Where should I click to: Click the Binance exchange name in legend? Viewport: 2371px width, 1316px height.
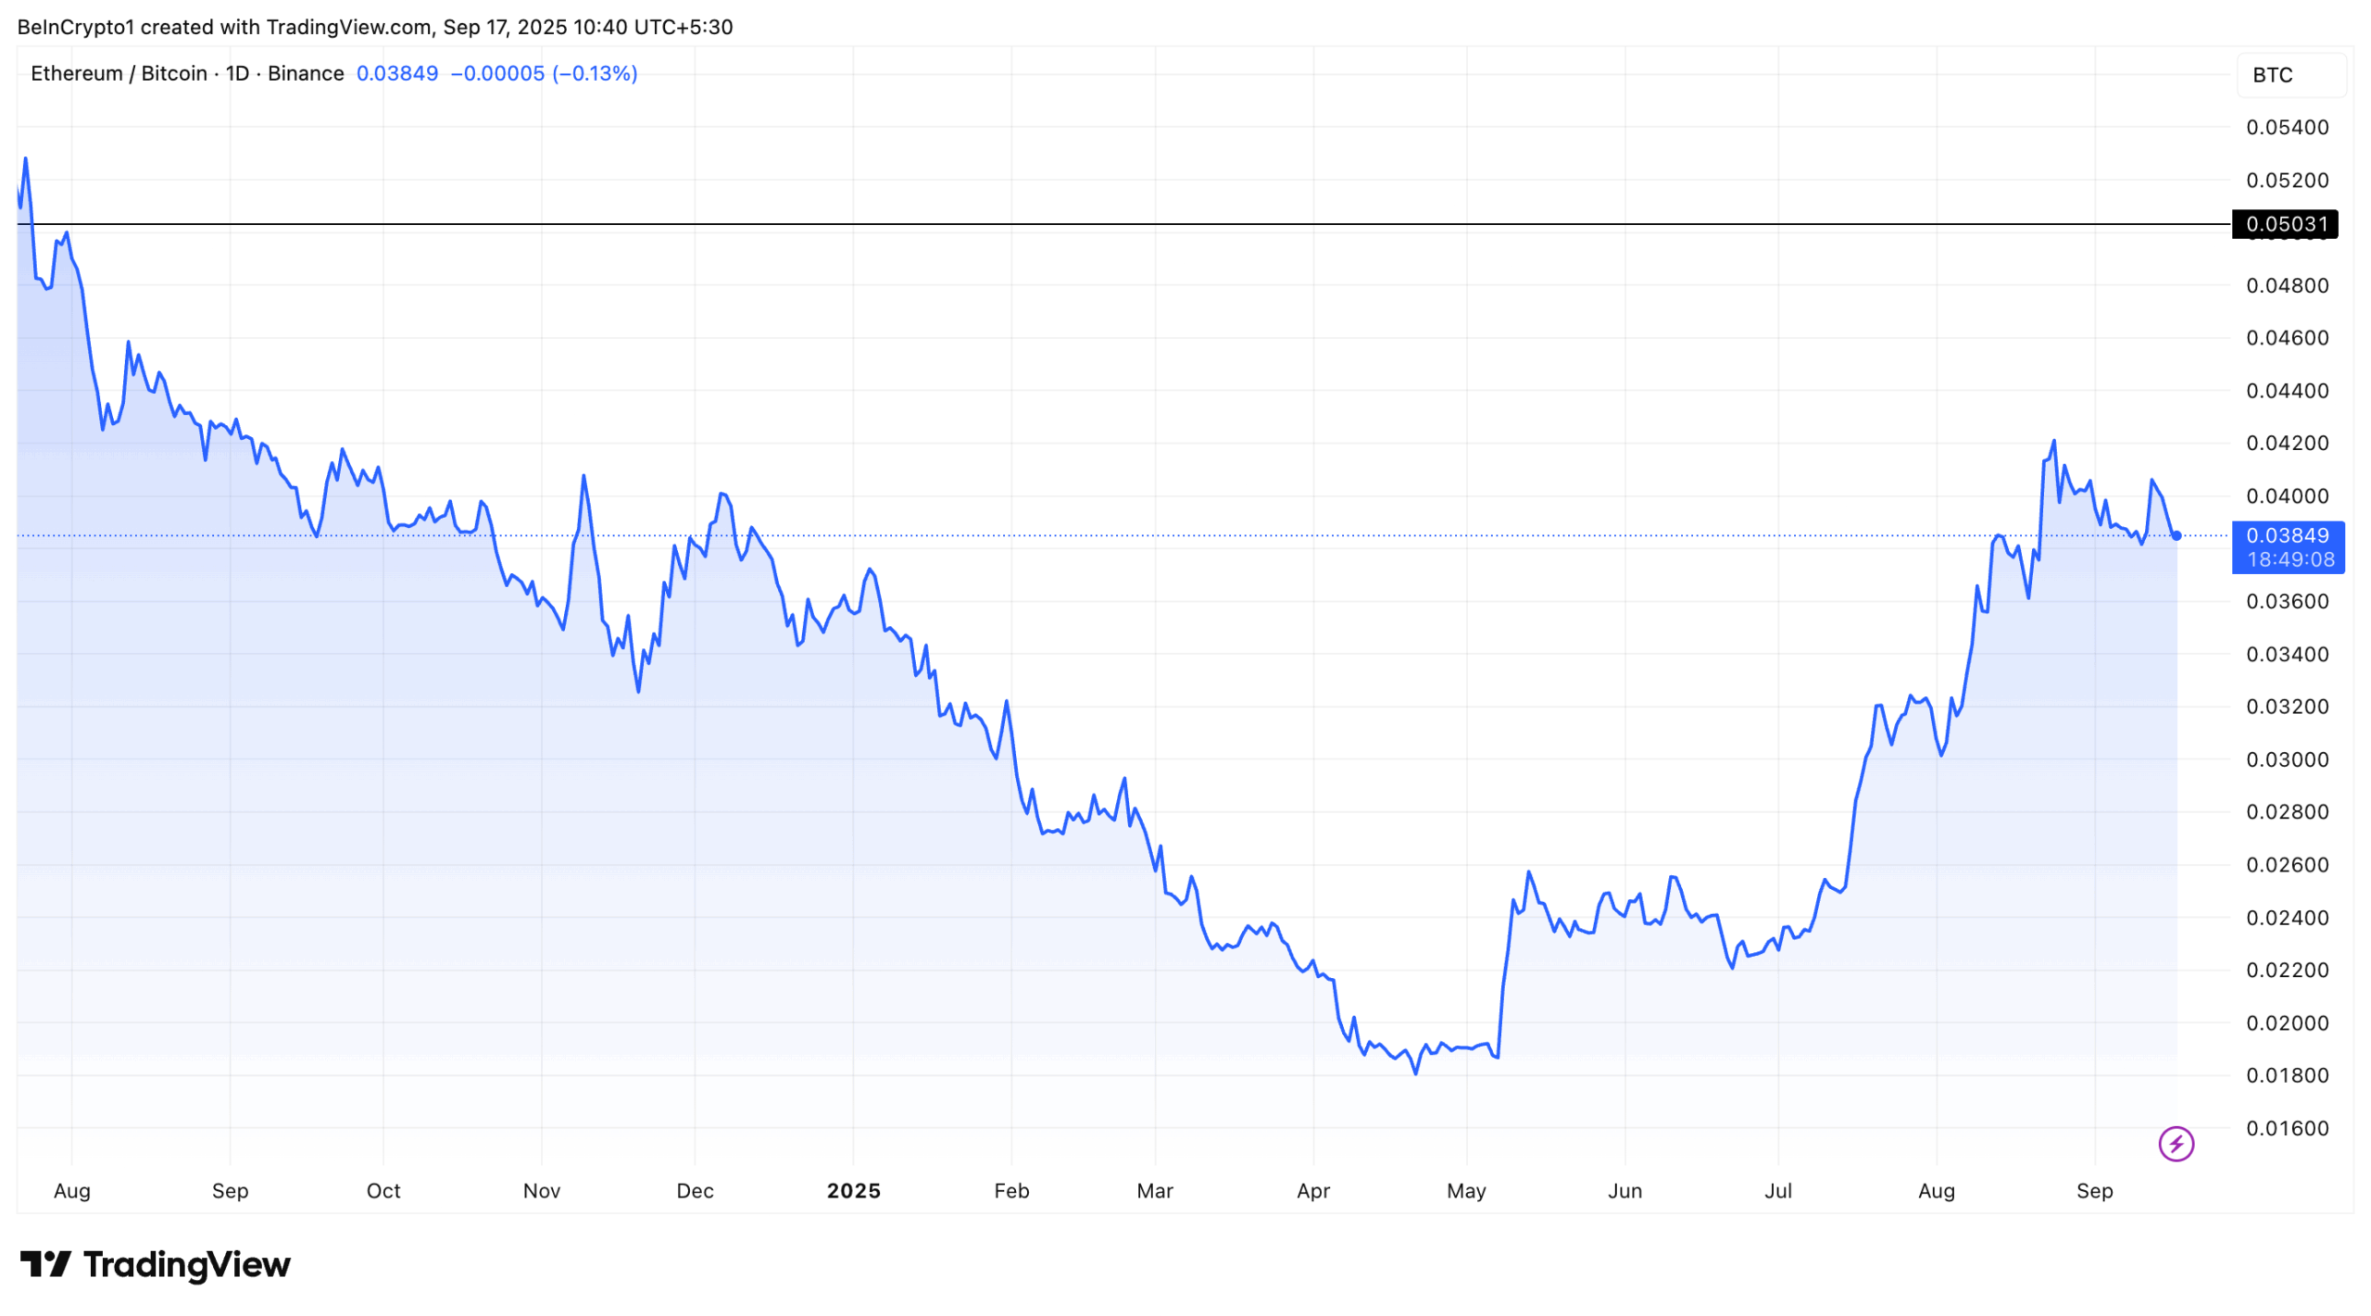point(306,73)
